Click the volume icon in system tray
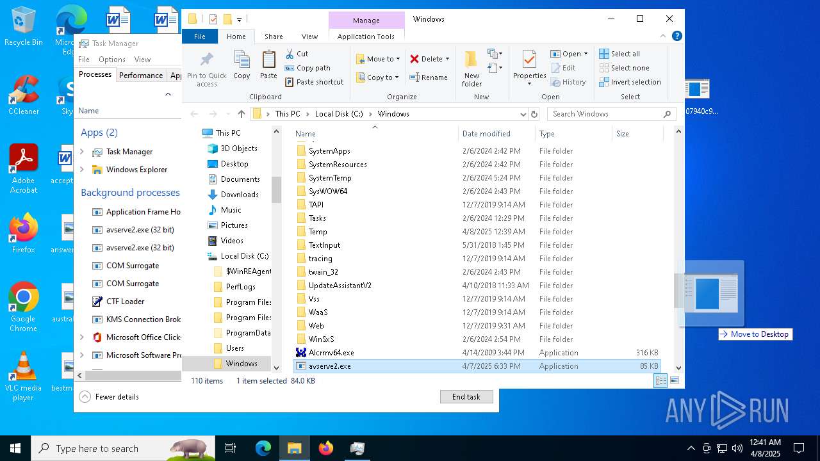Screen dimensions: 820x461 pyautogui.click(x=737, y=448)
